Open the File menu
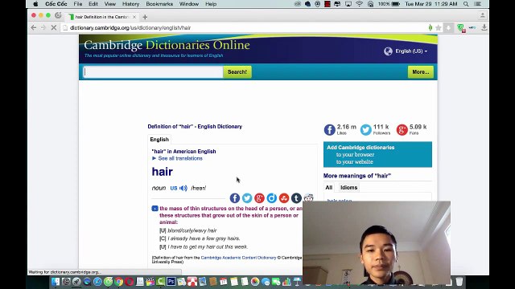Image resolution: width=515 pixels, height=289 pixels. [78, 4]
